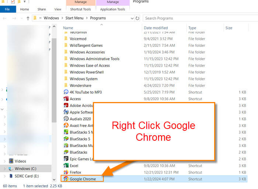Select the Apple Software Update icon

66,112
